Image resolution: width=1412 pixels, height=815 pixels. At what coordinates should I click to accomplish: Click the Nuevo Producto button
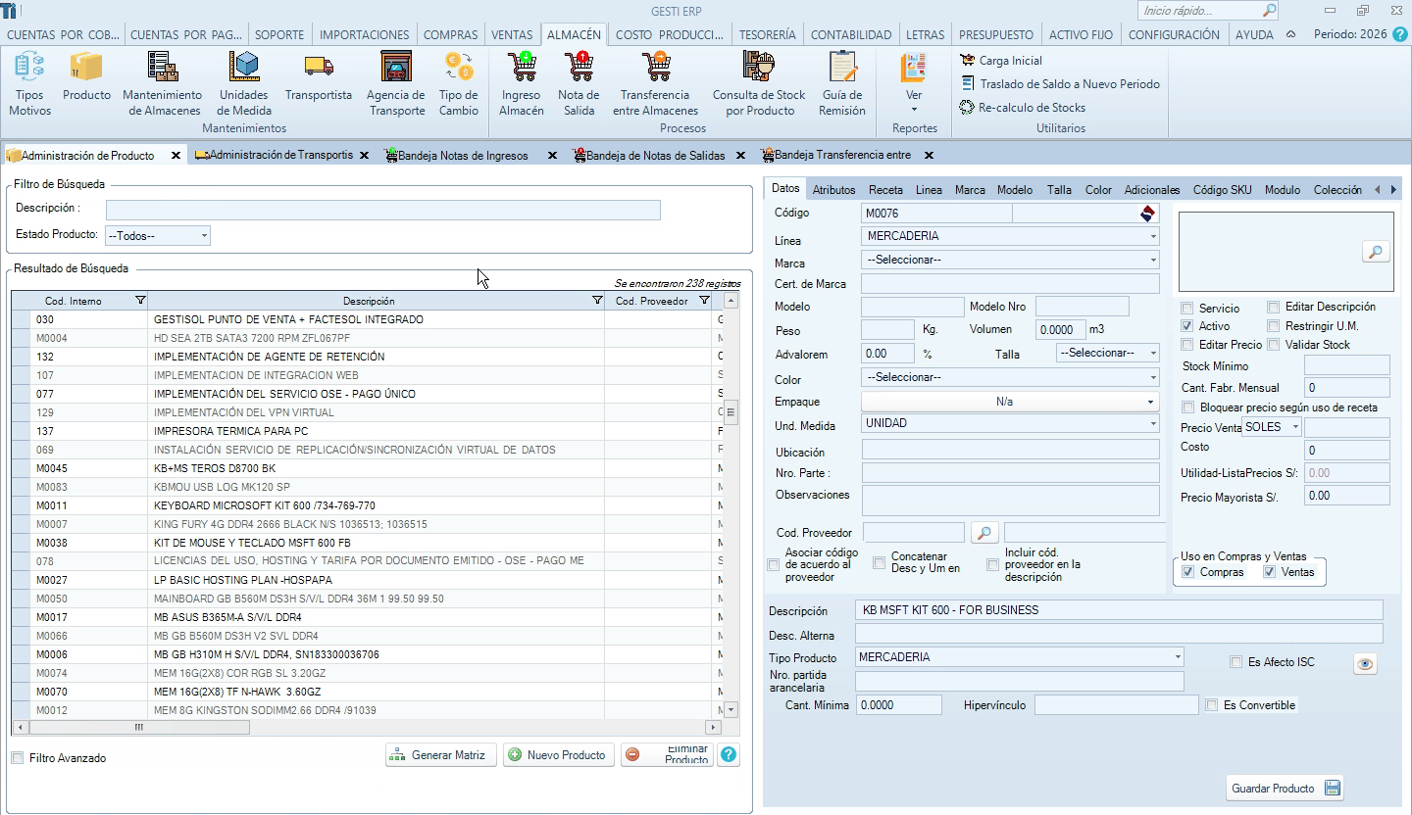tap(558, 755)
